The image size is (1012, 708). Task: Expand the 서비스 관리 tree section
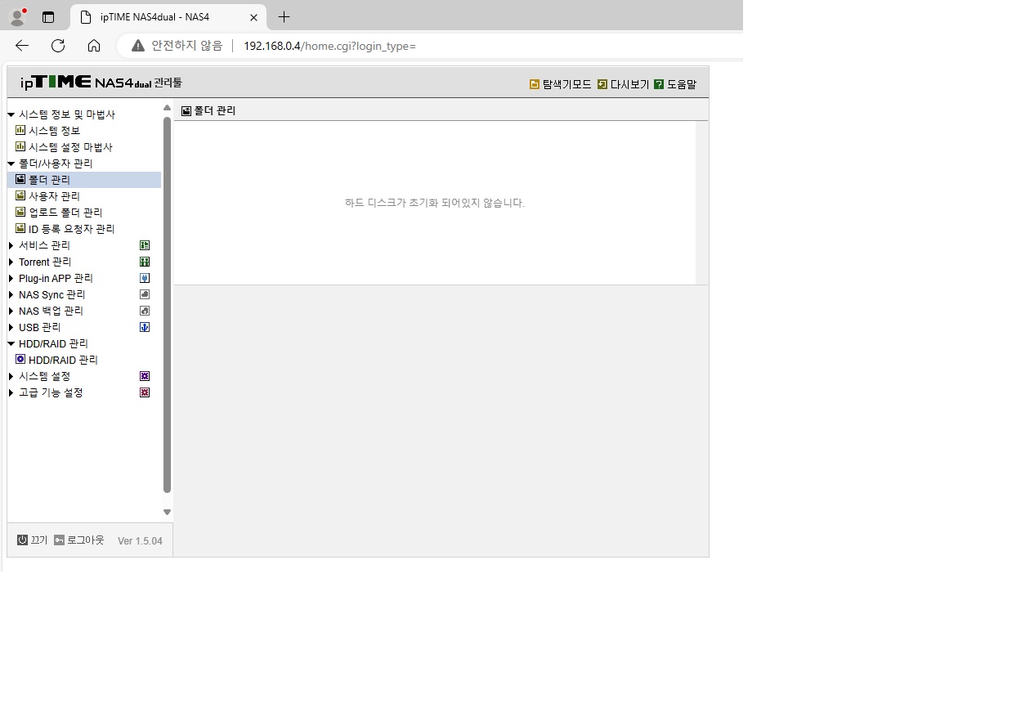[x=11, y=245]
